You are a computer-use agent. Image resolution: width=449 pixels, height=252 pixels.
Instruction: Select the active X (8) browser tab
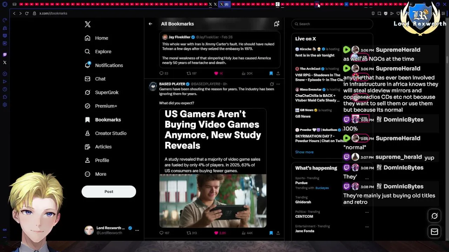(224, 4)
